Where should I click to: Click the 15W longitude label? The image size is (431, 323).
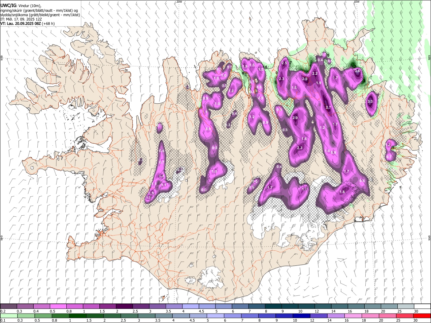point(357,2)
